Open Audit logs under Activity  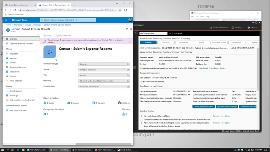(13, 95)
